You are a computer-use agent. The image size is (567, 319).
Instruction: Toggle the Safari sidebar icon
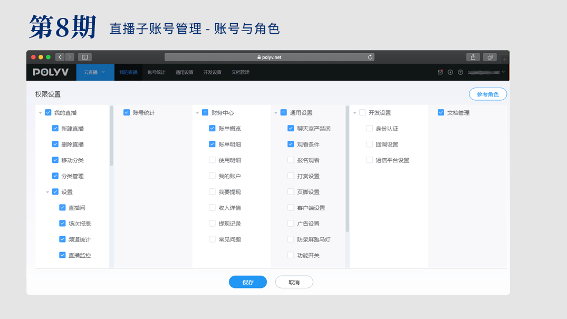84,57
